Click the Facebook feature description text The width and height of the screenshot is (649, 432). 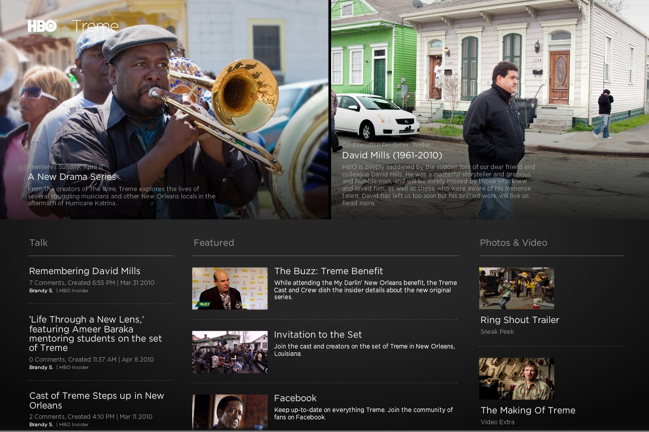click(363, 413)
